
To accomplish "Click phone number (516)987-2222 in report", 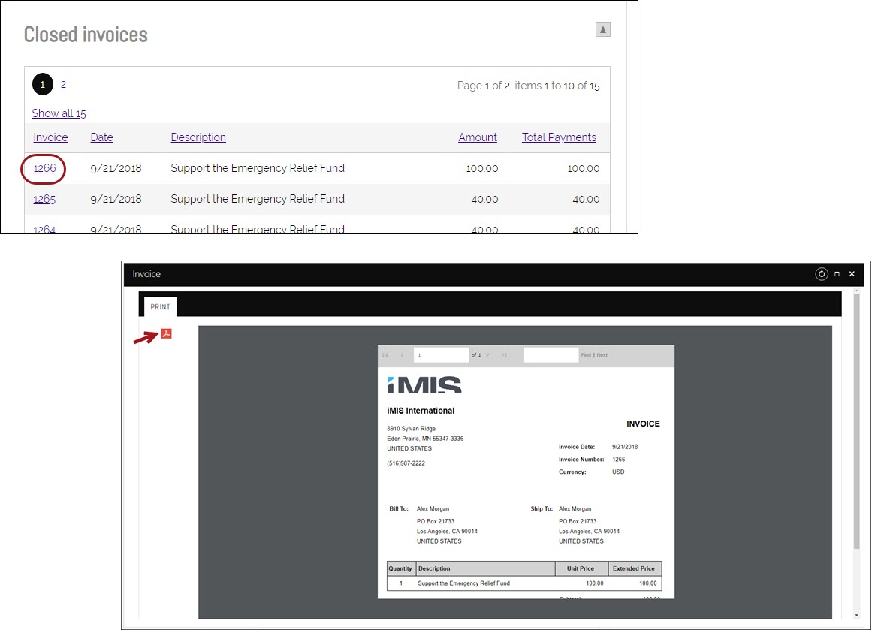I will click(x=406, y=463).
